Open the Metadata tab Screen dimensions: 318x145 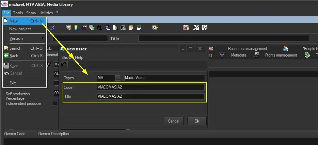coord(238,55)
